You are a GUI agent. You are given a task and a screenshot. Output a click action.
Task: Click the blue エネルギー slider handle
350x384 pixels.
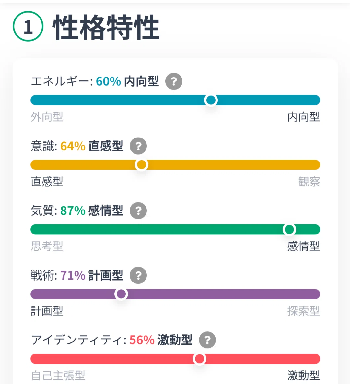[x=211, y=100]
